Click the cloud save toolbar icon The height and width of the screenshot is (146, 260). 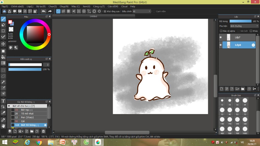pyautogui.click(x=4, y=11)
